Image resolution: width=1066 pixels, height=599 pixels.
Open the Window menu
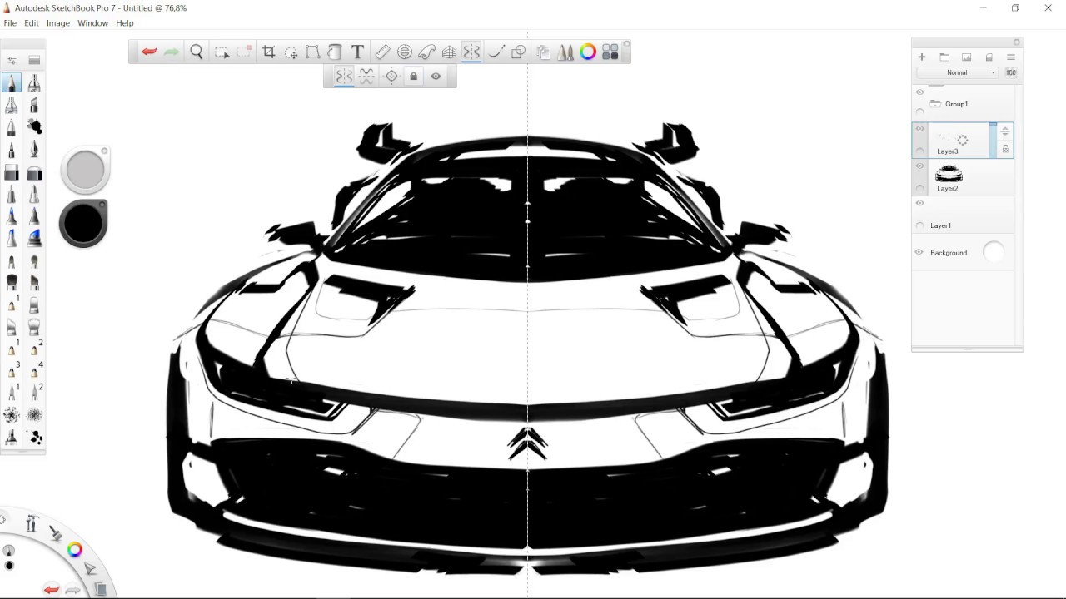92,22
